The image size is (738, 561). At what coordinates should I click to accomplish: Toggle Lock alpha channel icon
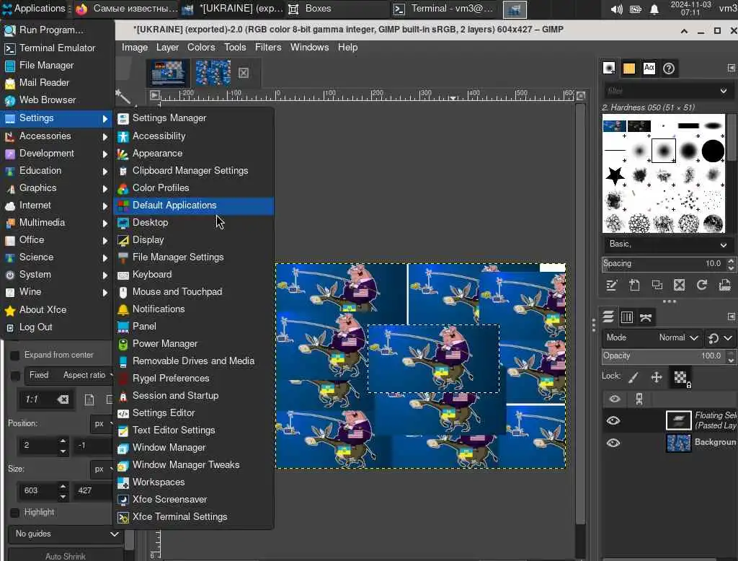tap(680, 378)
